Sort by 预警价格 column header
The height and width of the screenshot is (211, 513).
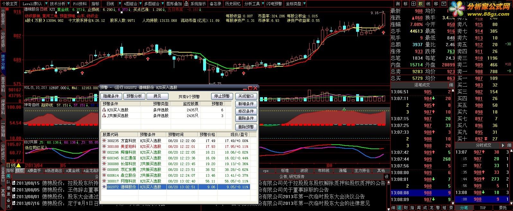[x=207, y=135]
